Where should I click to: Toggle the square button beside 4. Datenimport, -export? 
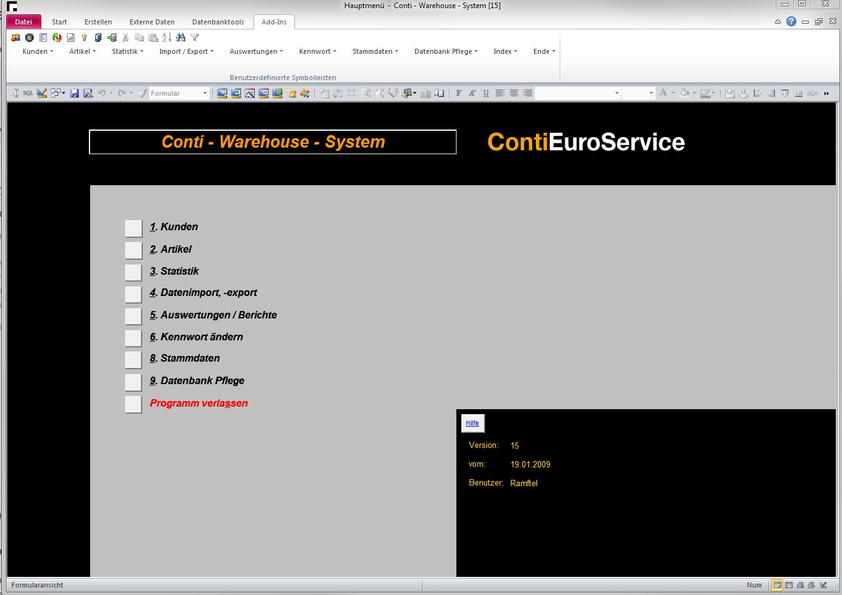click(133, 294)
